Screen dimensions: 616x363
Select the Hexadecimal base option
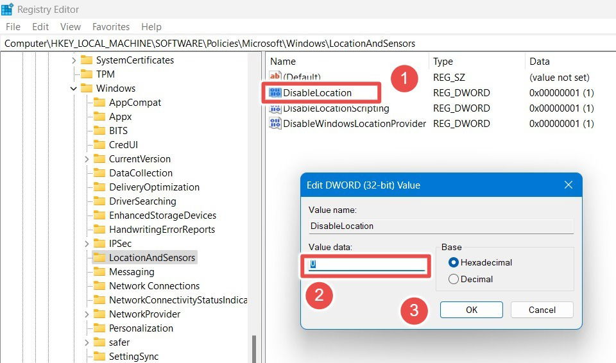[454, 262]
